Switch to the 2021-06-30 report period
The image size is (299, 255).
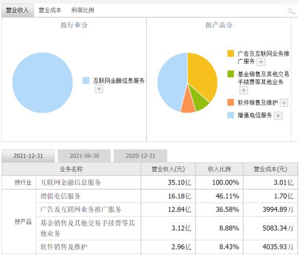point(84,156)
